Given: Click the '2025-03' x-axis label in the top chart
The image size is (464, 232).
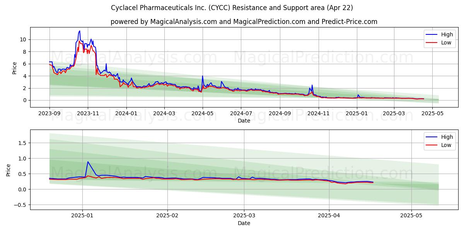Looking at the screenshot, I should [x=393, y=114].
